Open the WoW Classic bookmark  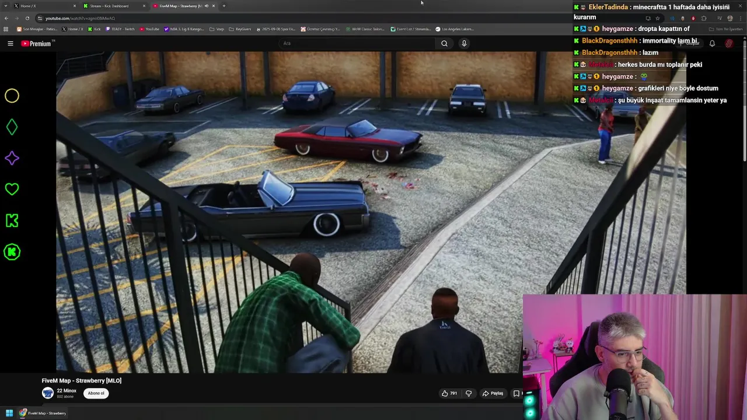365,29
